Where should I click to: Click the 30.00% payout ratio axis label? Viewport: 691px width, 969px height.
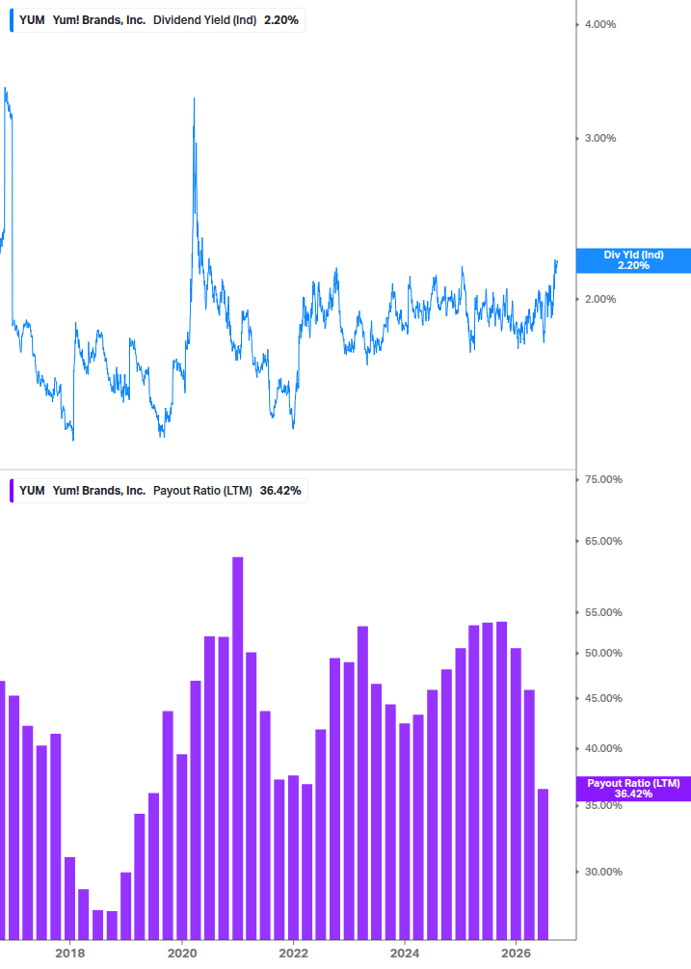pyautogui.click(x=603, y=872)
